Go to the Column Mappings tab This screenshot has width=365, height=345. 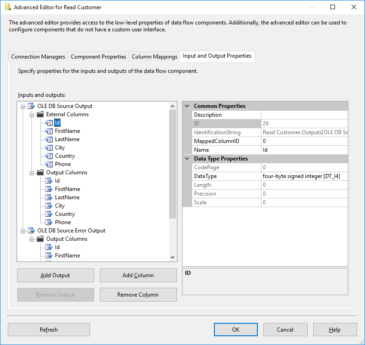pos(154,57)
